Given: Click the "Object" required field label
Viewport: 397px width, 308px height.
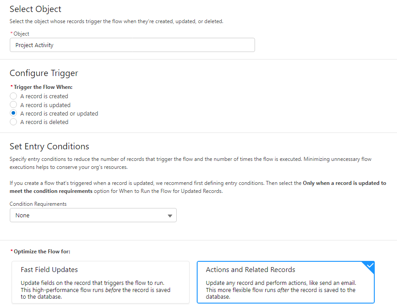Looking at the screenshot, I should click(x=21, y=34).
